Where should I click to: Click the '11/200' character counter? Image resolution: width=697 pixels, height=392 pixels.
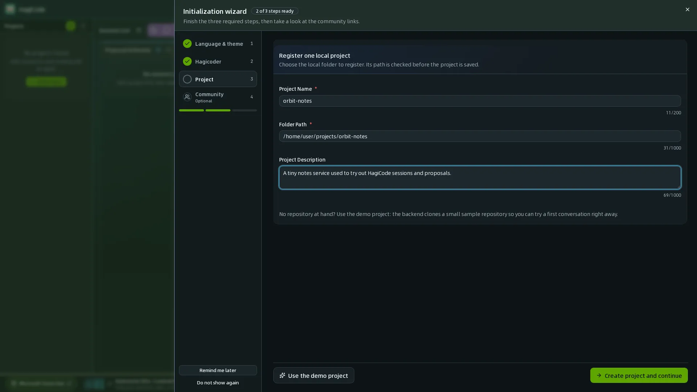(673, 113)
